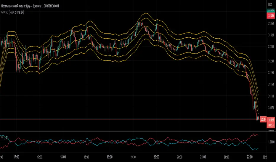The width and height of the screenshot is (276, 162).
Task: Click the US30 symbol price tag
Action: pos(263,120)
